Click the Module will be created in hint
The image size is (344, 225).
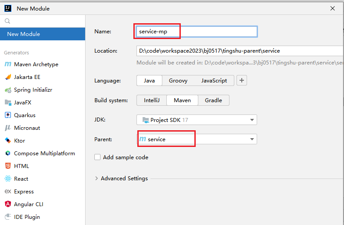point(240,63)
